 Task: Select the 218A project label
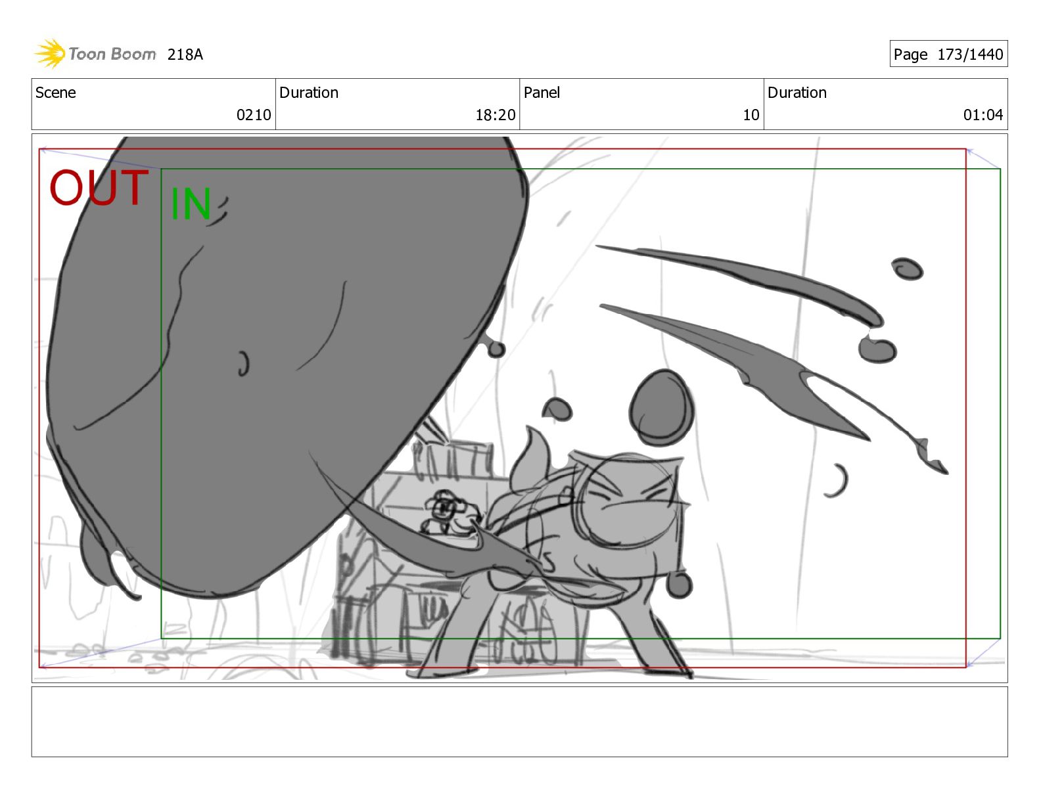coord(185,55)
